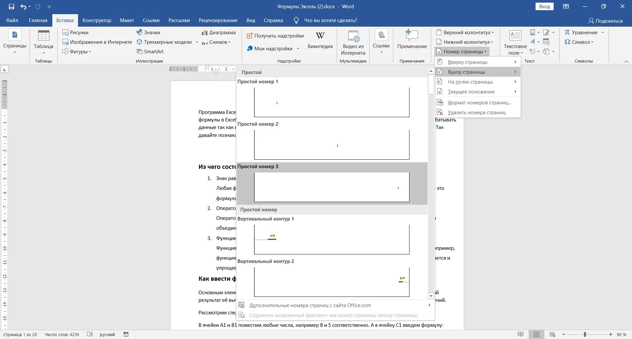This screenshot has height=339, width=632.
Task: Click Signature Line icon in Text group
Action: coord(548,32)
